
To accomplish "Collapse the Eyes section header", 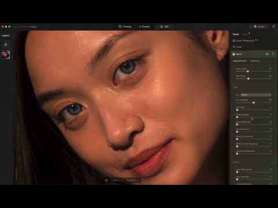I will click(x=253, y=87).
